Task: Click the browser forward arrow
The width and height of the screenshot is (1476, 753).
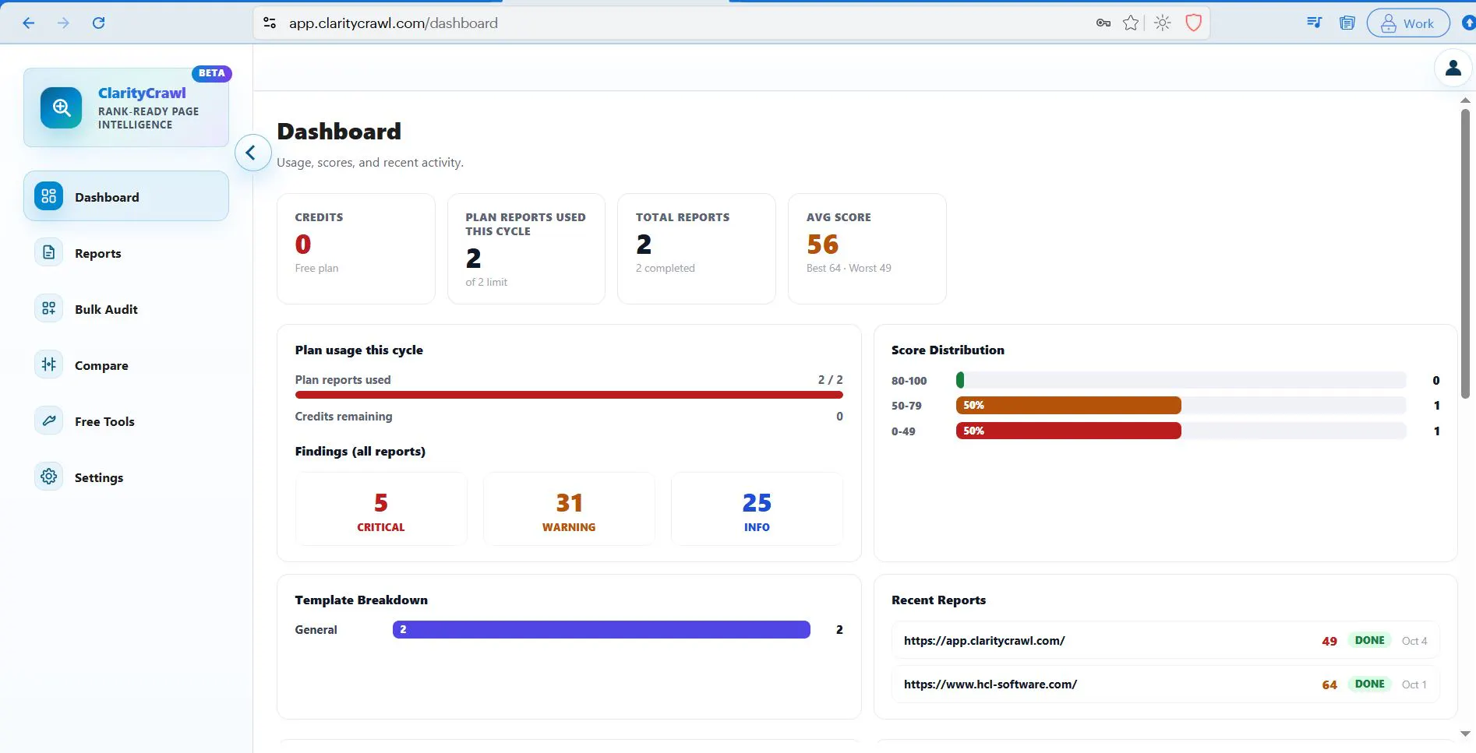Action: tap(63, 23)
